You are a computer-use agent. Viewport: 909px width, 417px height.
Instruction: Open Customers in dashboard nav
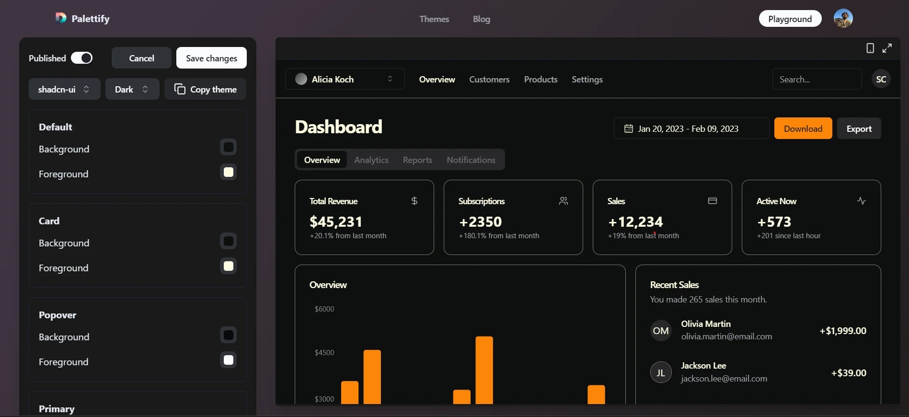click(489, 79)
